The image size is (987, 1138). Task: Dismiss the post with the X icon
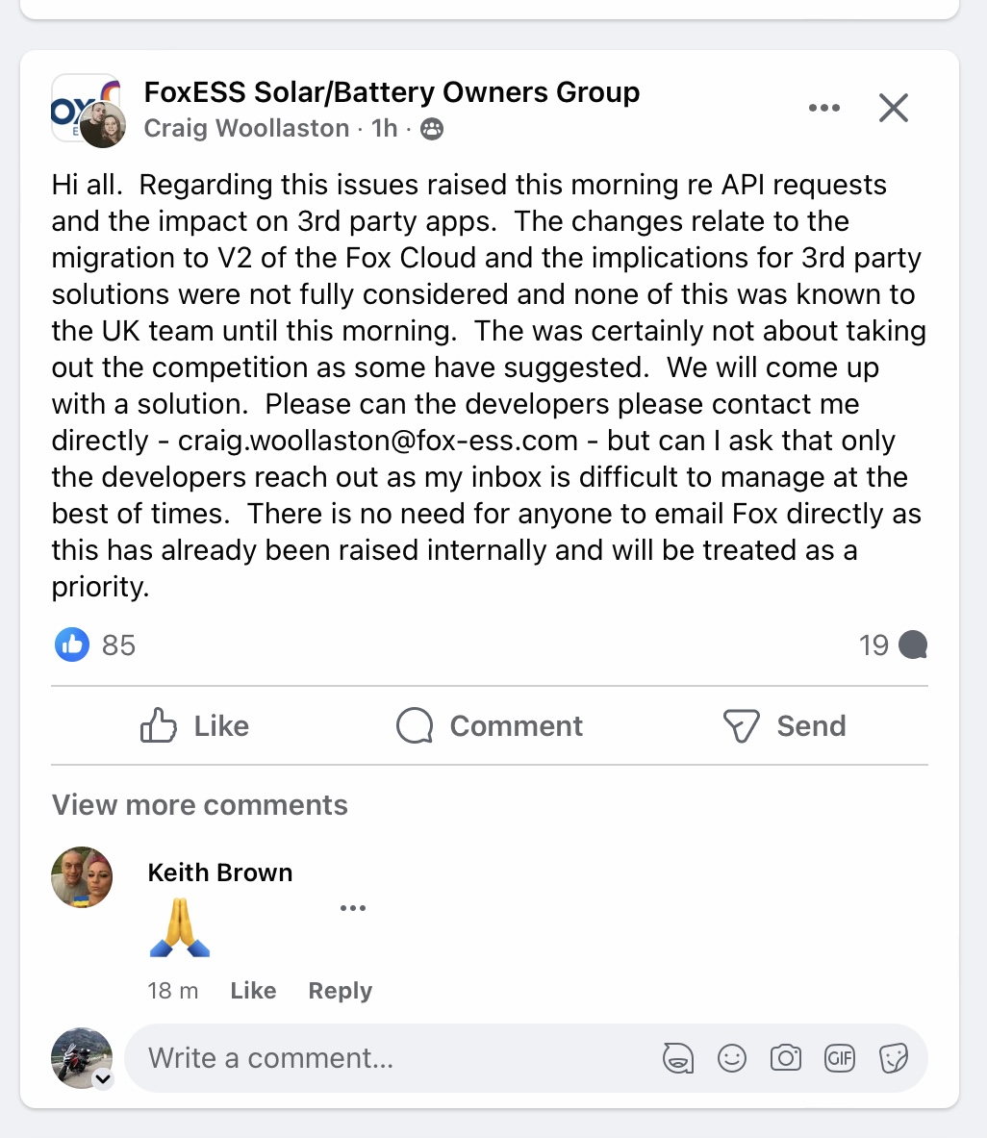pyautogui.click(x=894, y=108)
